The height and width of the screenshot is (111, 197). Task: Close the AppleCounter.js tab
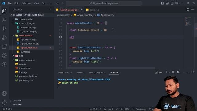(81, 10)
